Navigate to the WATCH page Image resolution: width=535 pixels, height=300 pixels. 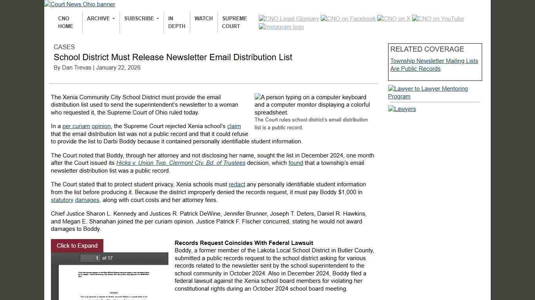[203, 18]
